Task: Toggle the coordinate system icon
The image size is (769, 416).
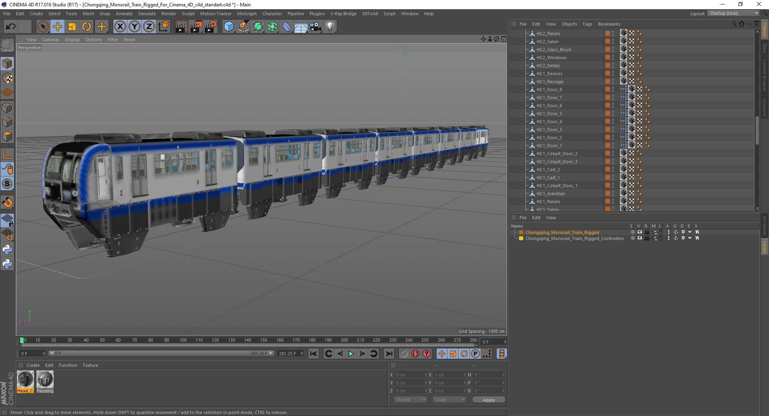Action: coord(163,27)
